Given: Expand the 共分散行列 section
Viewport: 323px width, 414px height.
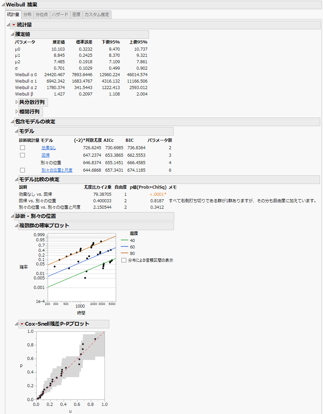Looking at the screenshot, I should point(17,102).
